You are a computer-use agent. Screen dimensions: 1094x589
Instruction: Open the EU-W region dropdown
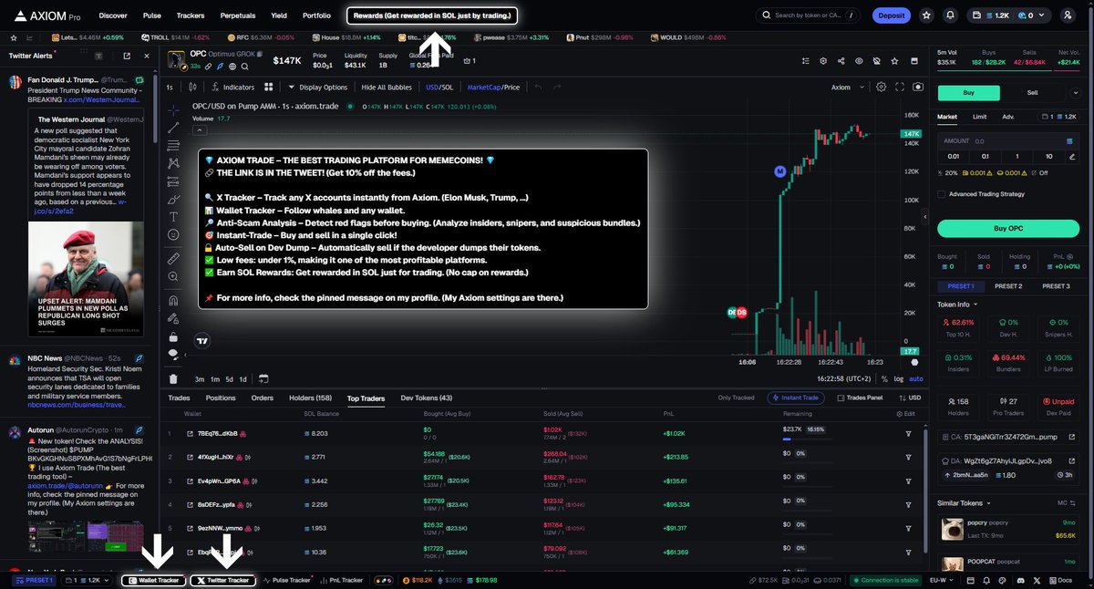pyautogui.click(x=942, y=580)
